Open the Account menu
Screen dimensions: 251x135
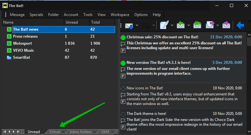[71, 15]
